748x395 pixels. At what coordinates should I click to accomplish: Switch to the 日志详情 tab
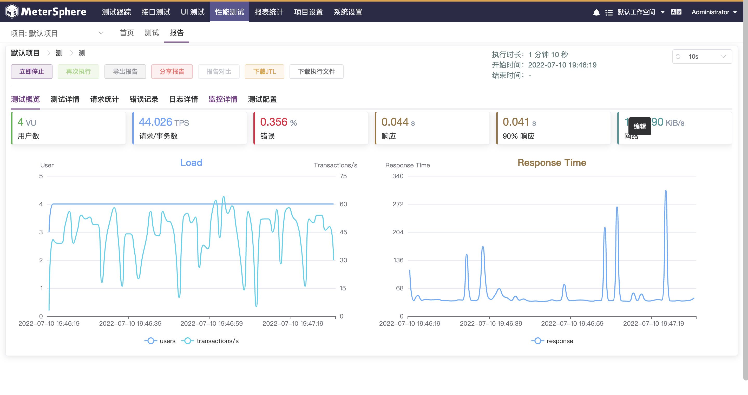[x=183, y=99]
